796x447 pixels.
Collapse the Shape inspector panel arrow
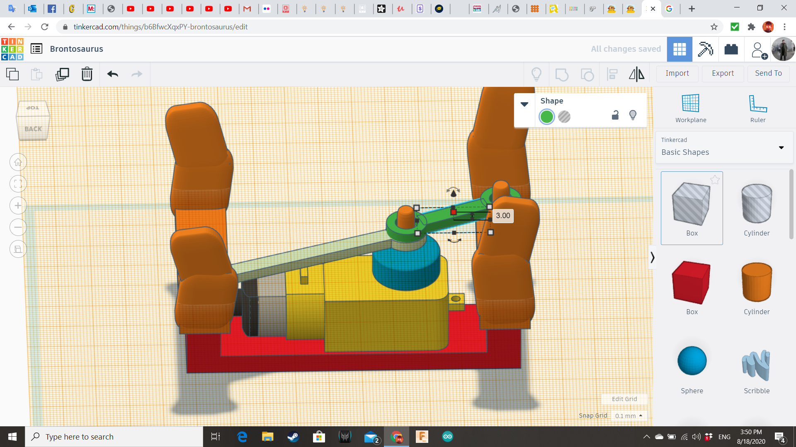(524, 104)
